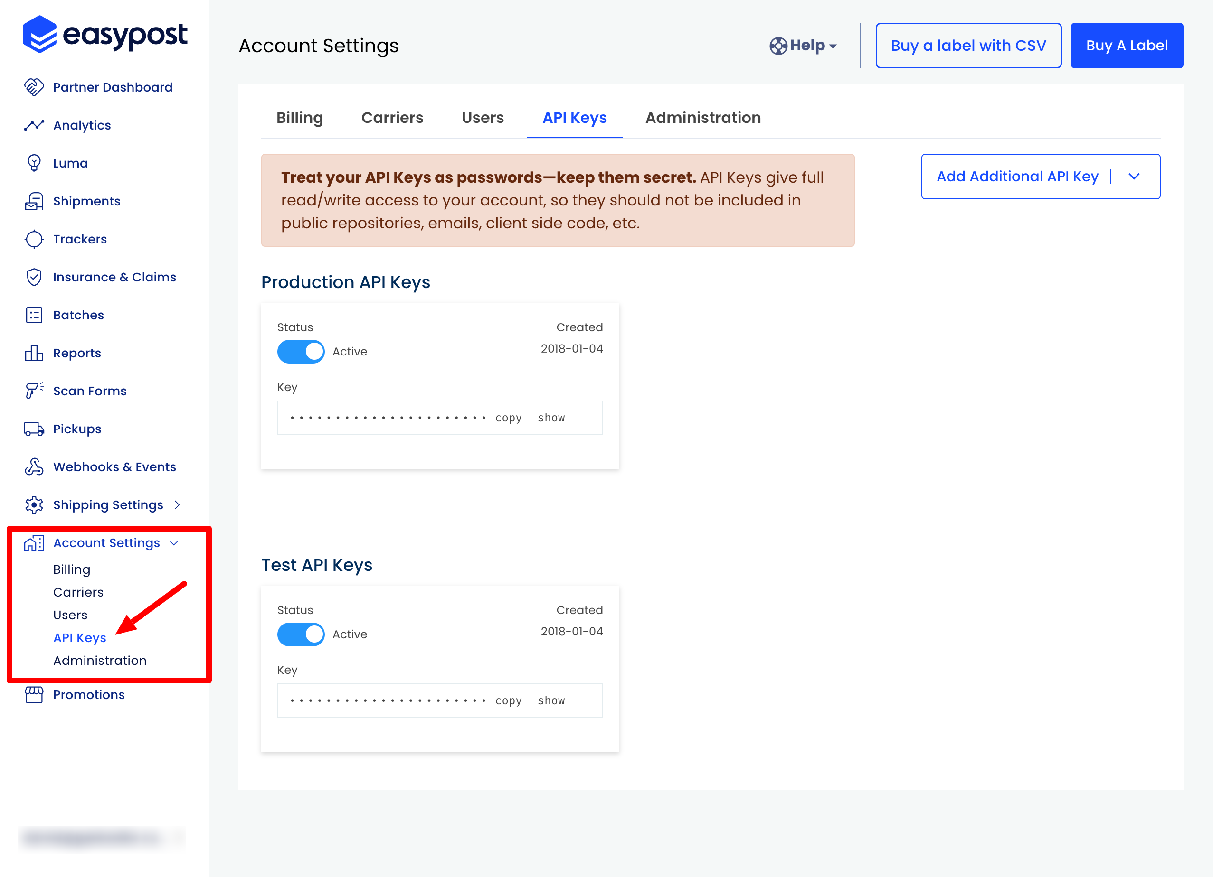Viewport: 1213px width, 877px height.
Task: Toggle the Production API key Active switch
Action: pos(301,352)
